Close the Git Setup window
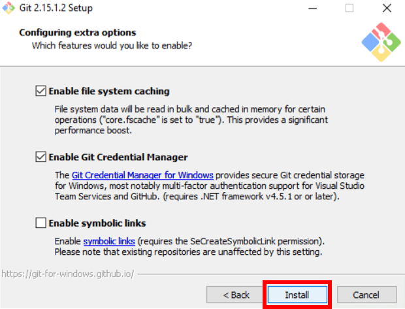 click(387, 8)
